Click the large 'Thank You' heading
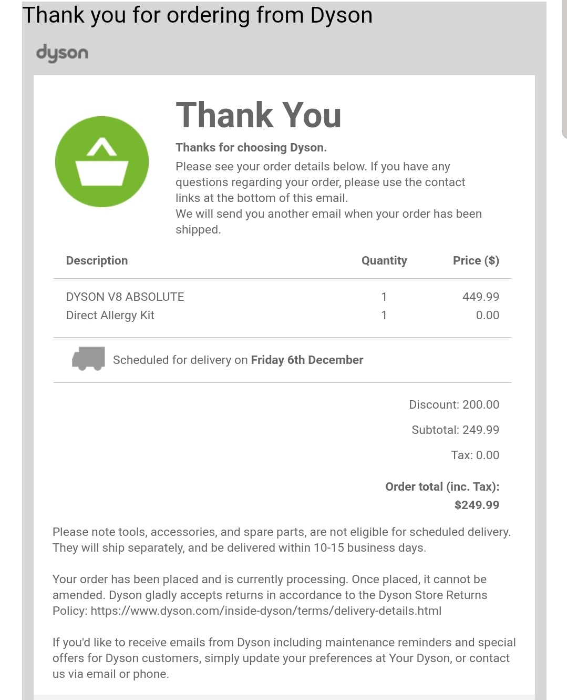 [259, 115]
